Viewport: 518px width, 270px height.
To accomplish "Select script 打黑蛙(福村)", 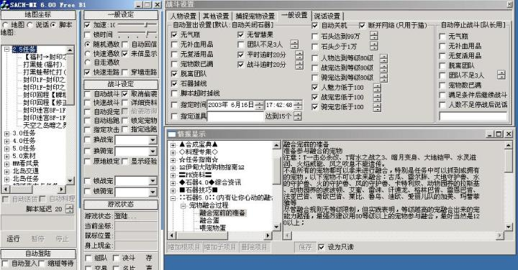I will 44,65.
